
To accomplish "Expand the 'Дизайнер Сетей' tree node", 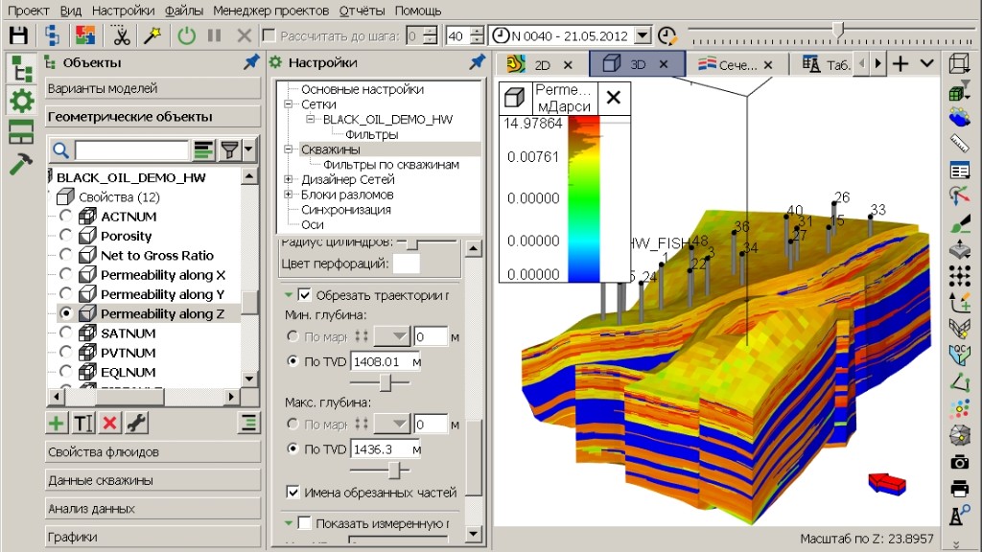I will 289,179.
